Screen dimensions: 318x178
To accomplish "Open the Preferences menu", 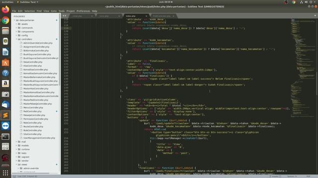I will point(83,11).
